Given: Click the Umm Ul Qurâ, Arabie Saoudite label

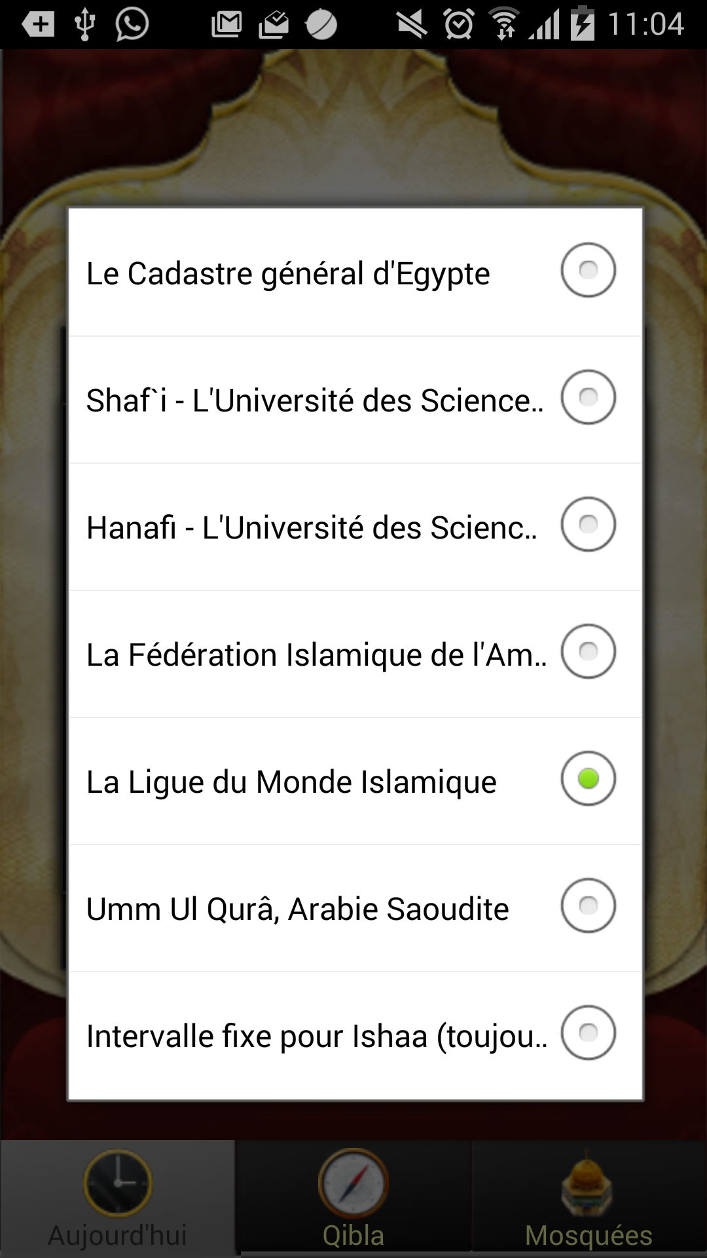Looking at the screenshot, I should pos(297,909).
